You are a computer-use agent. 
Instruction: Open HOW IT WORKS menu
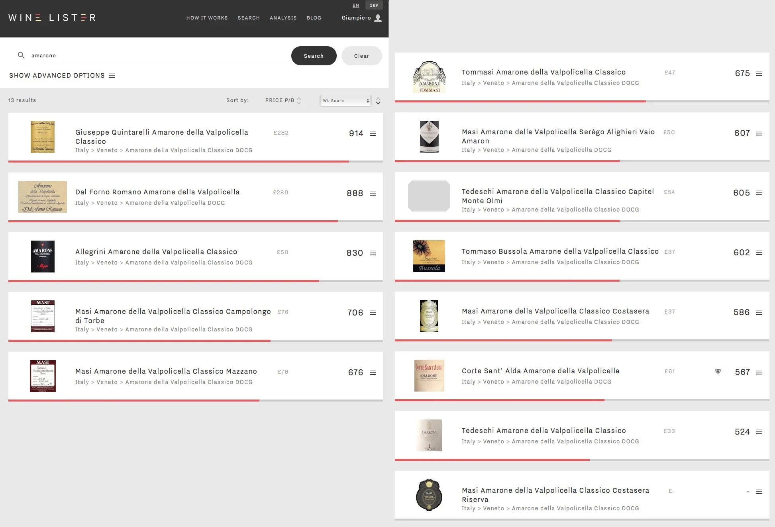click(207, 18)
